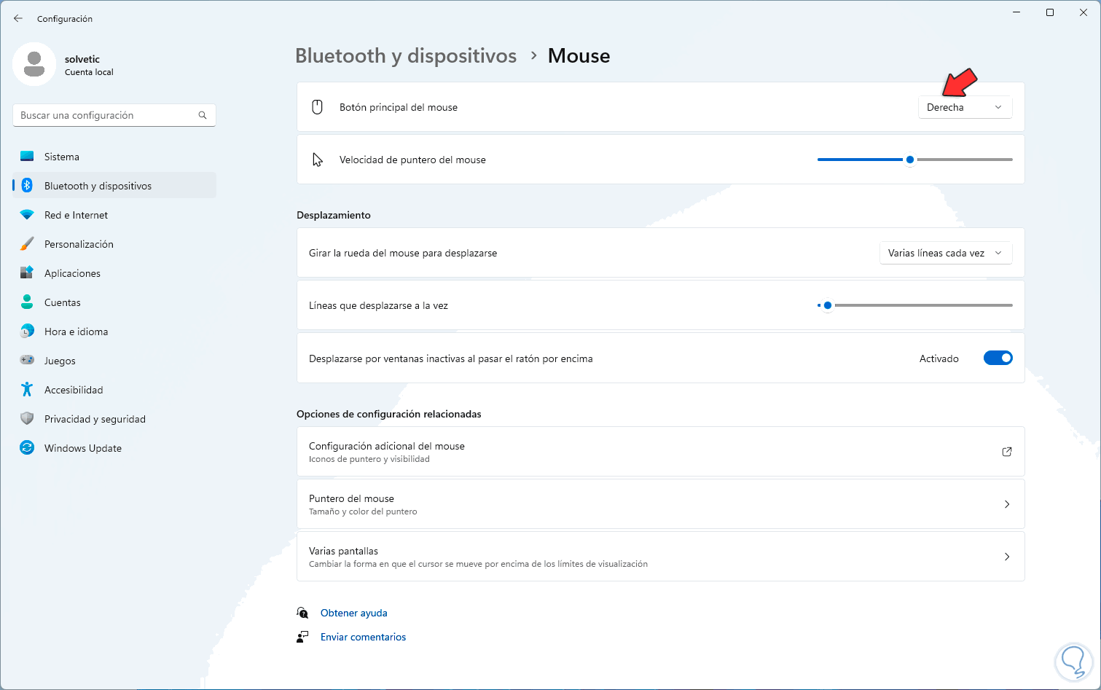1101x690 pixels.
Task: Disable the inactive window scrolling toggle
Action: pyautogui.click(x=998, y=358)
